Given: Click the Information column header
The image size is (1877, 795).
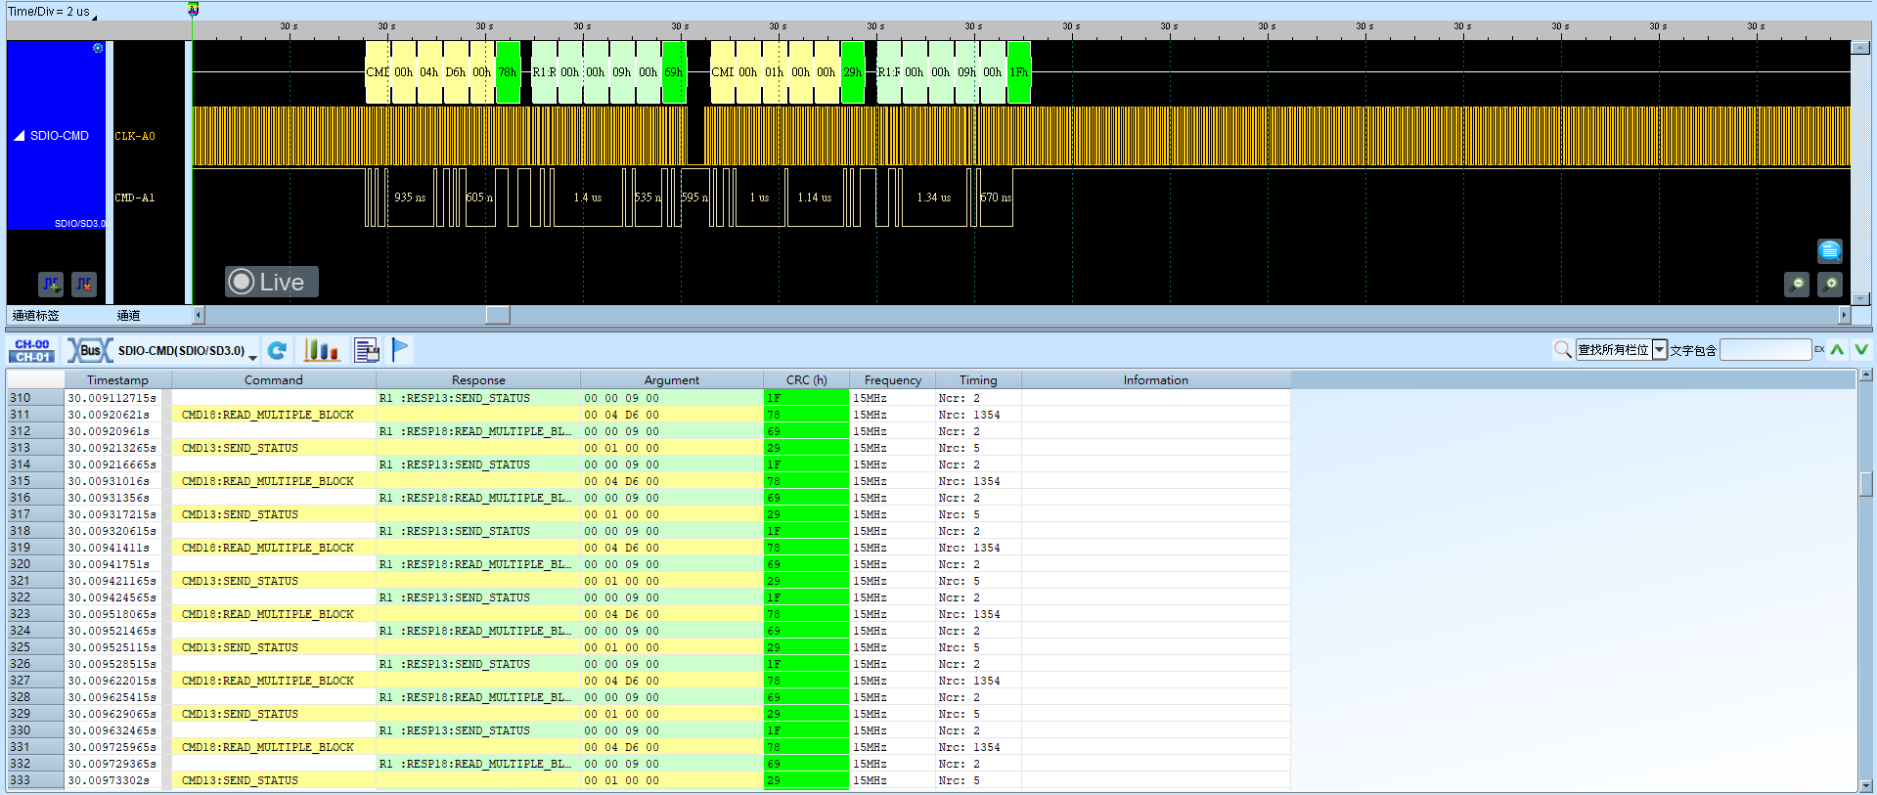Looking at the screenshot, I should pos(1156,380).
